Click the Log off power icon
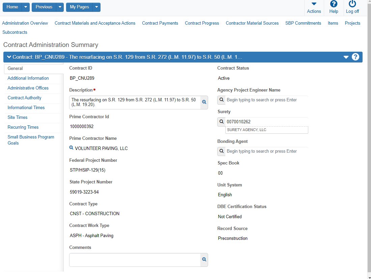The height and width of the screenshot is (279, 371). [352, 4]
